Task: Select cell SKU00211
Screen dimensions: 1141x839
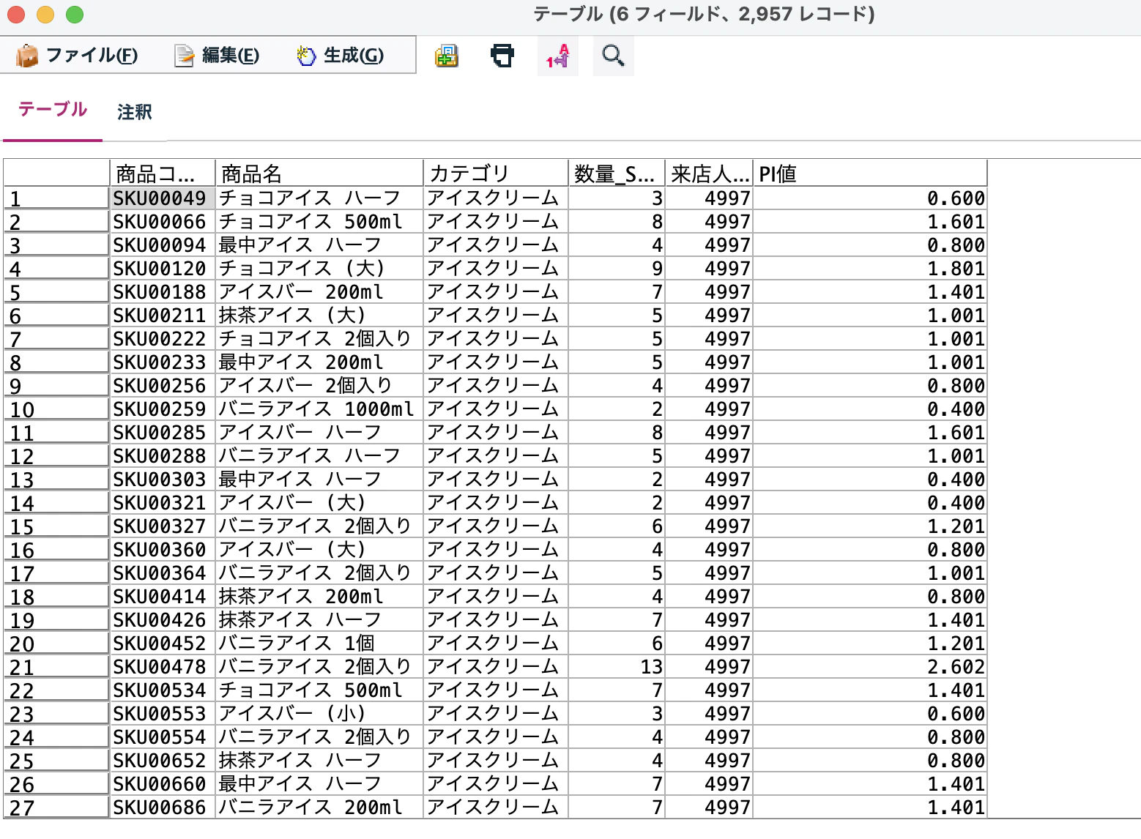Action: pos(163,316)
